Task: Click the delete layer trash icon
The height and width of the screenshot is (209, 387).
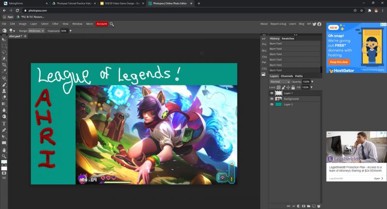Action: tap(319, 206)
